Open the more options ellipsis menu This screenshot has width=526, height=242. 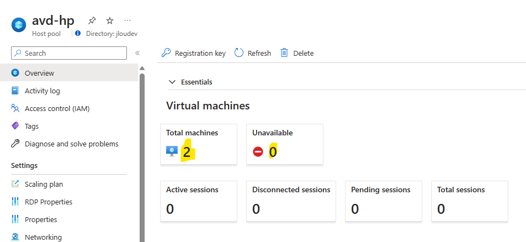click(127, 20)
